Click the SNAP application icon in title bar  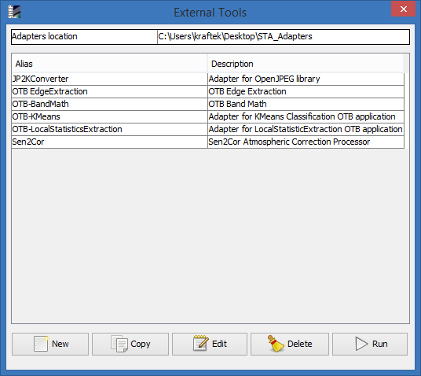pyautogui.click(x=14, y=12)
